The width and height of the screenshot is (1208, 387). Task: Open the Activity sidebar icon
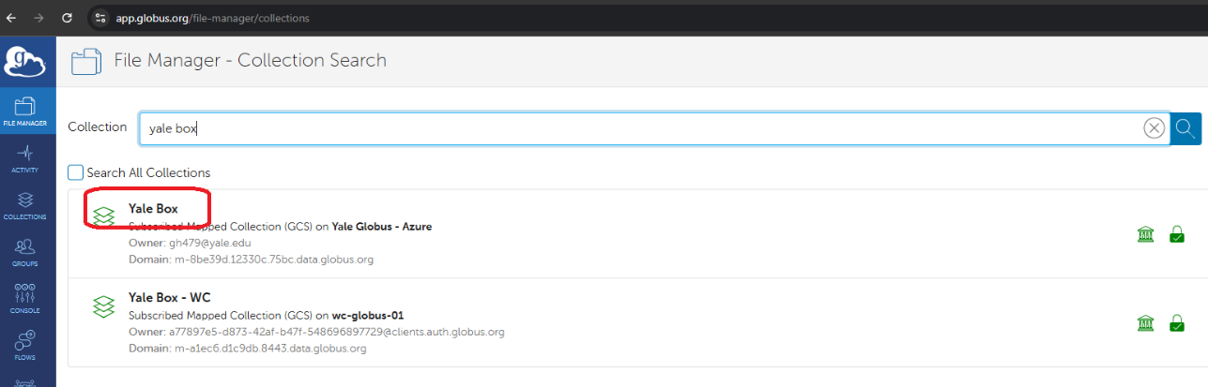pos(26,157)
